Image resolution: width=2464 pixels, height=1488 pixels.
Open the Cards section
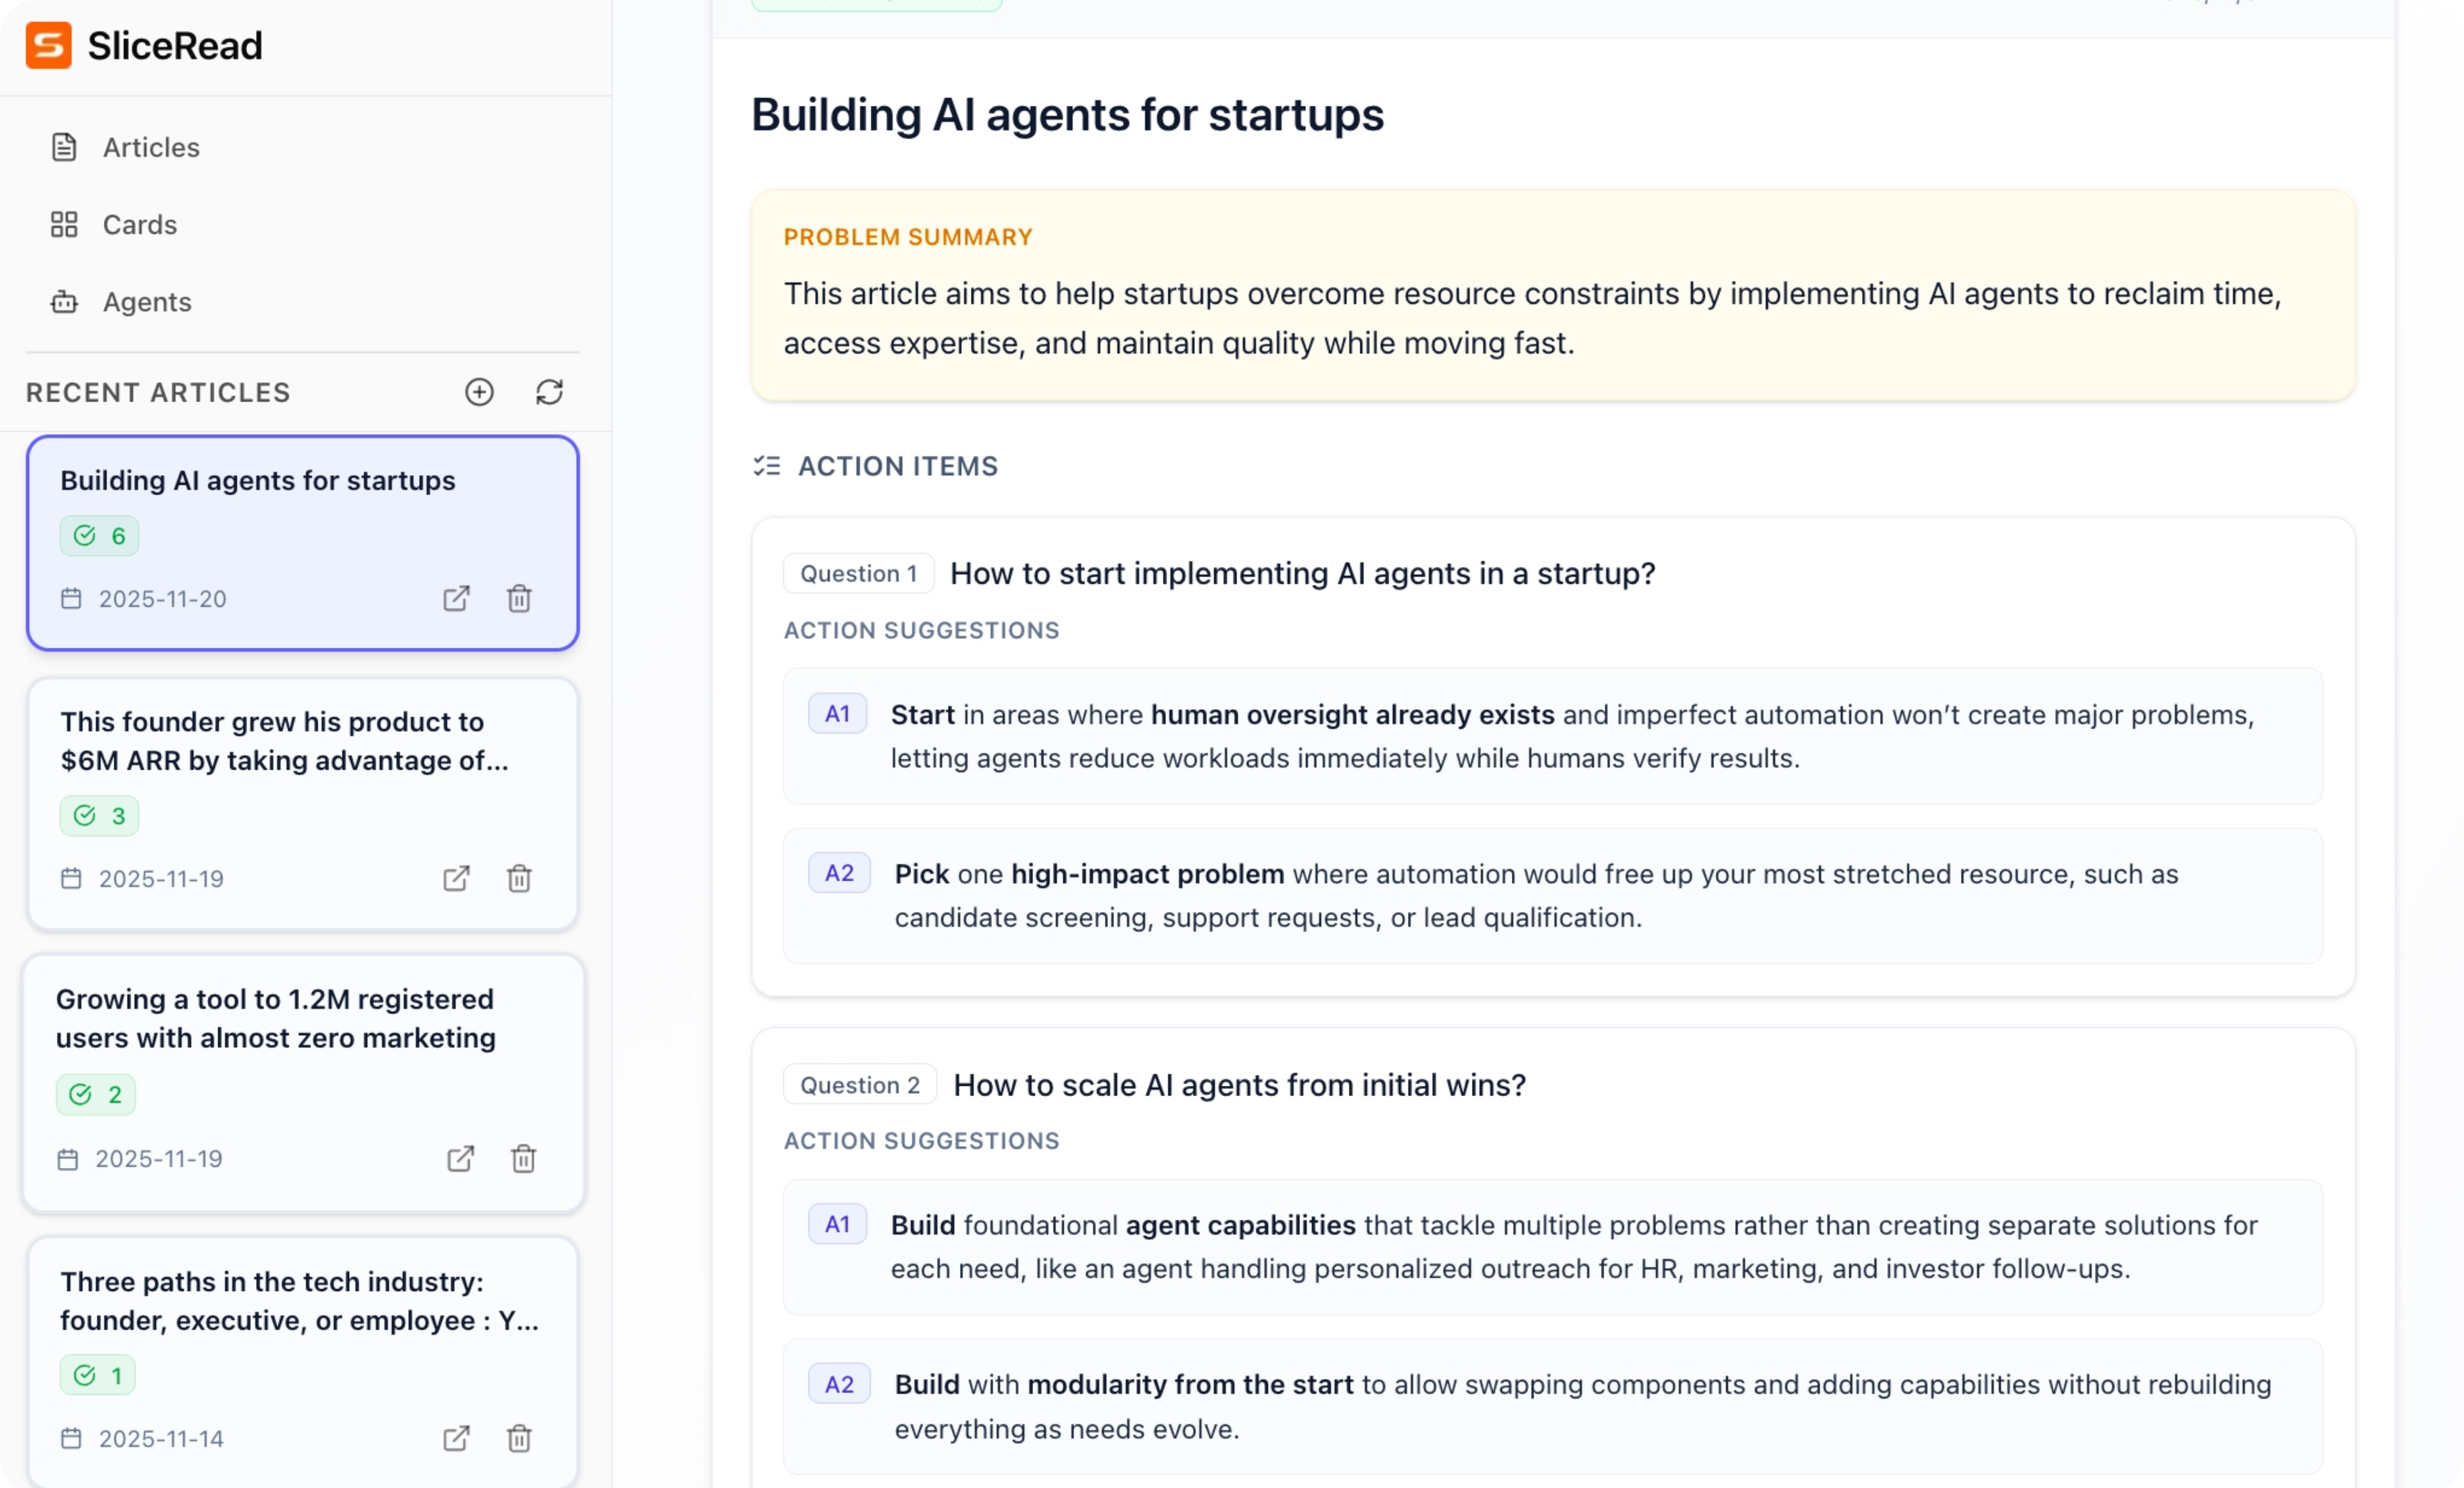(139, 225)
